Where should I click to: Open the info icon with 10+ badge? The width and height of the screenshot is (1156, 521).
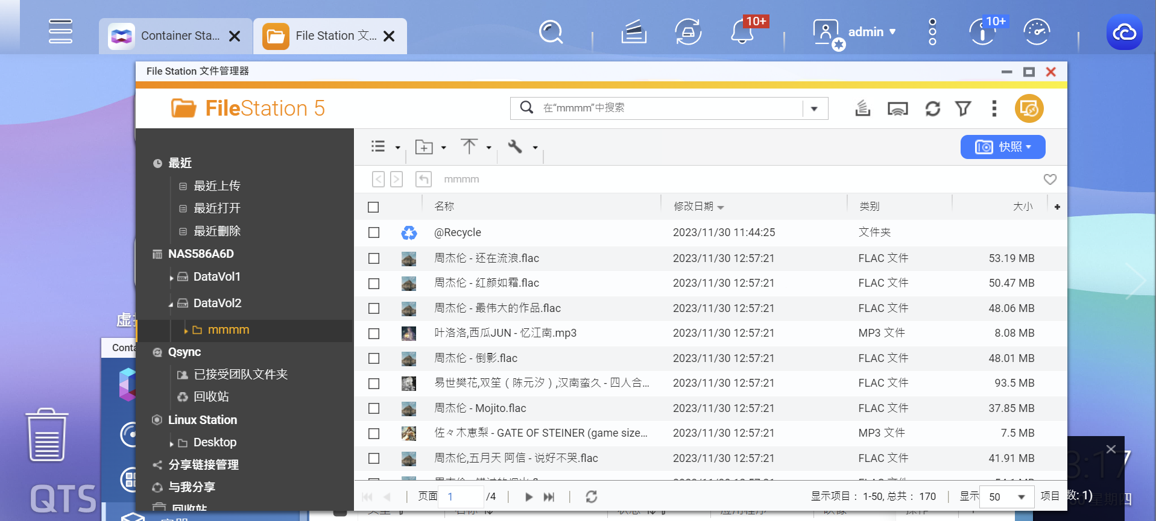coord(982,32)
